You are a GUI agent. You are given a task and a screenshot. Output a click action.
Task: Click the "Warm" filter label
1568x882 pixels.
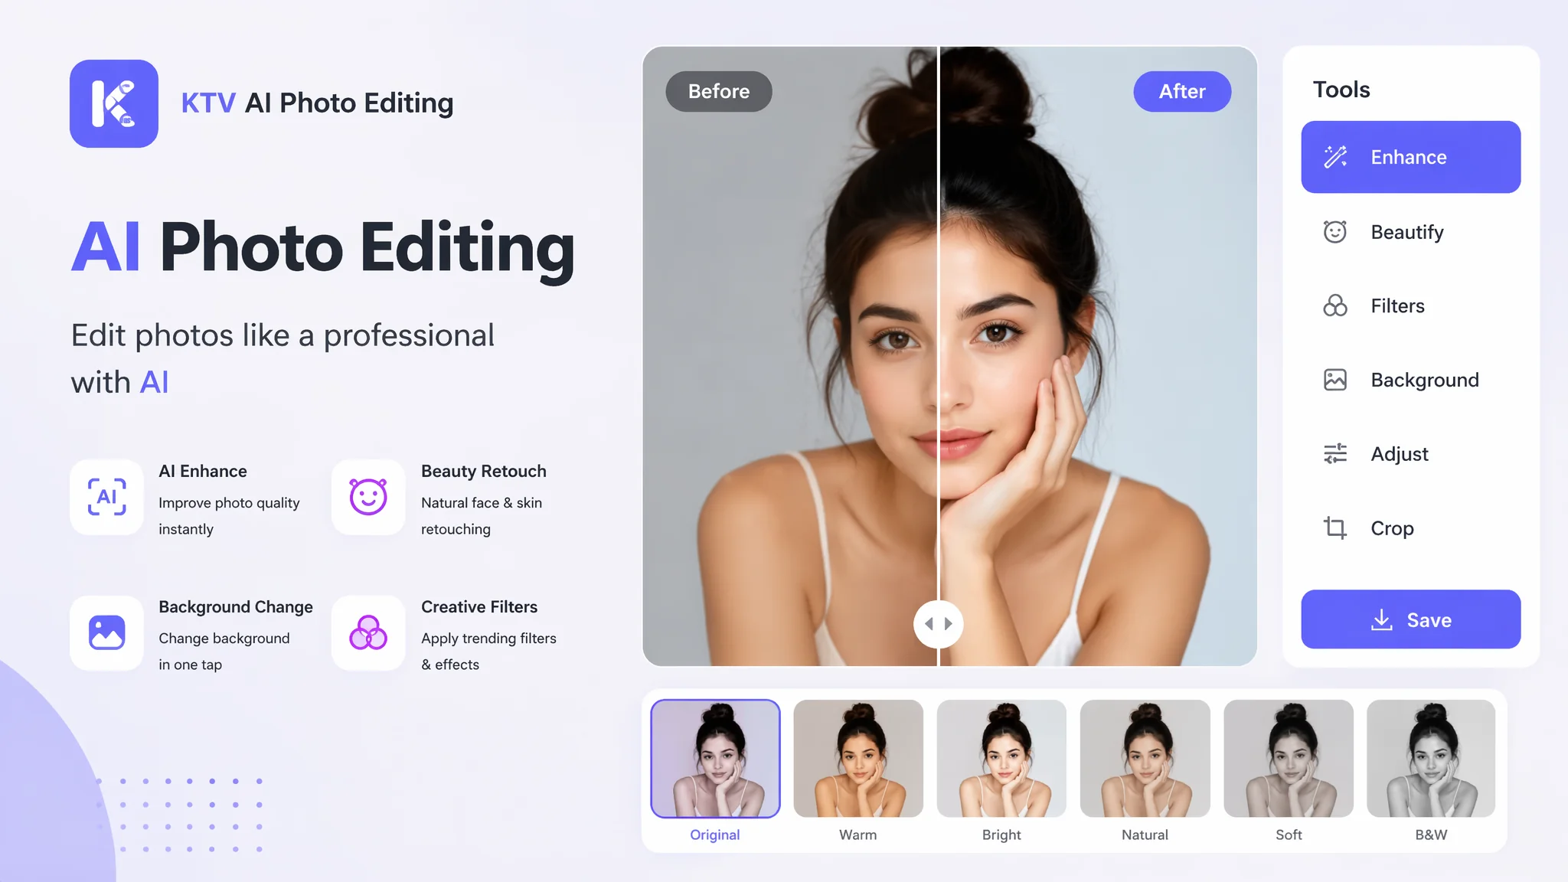858,835
